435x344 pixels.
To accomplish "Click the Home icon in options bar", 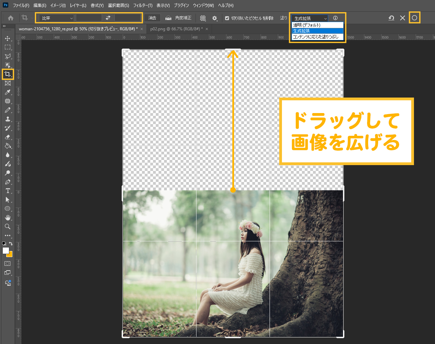I will coord(11,18).
